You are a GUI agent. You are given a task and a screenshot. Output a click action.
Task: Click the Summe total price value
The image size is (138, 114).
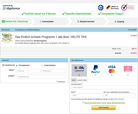(134, 53)
